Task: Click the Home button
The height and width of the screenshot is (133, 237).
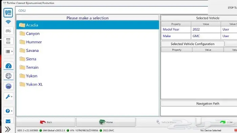Action: pos(106,122)
